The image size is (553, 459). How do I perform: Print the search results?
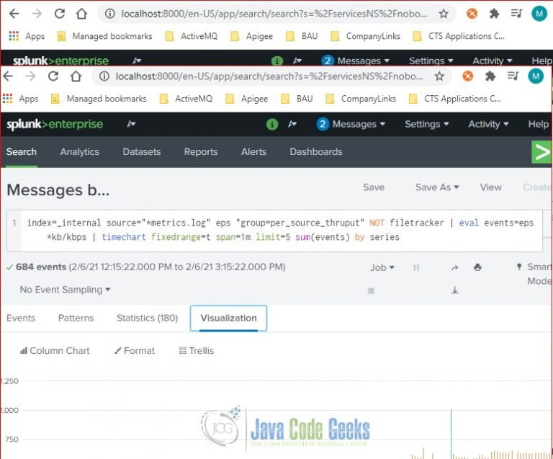[477, 267]
